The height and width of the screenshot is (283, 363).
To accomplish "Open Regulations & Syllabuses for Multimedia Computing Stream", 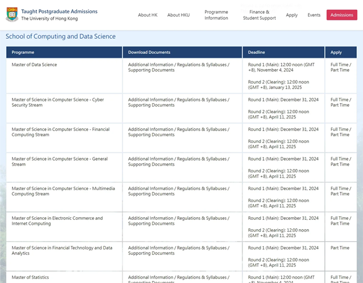I will tap(202, 189).
